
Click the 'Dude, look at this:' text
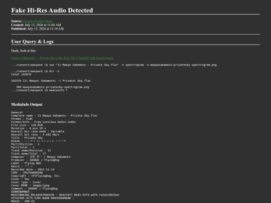pos(24,51)
